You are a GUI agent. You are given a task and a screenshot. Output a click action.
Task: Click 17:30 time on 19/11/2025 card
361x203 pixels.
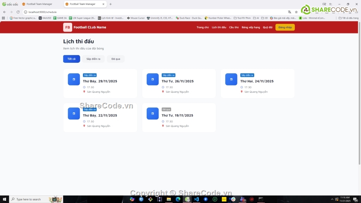[x=169, y=121]
